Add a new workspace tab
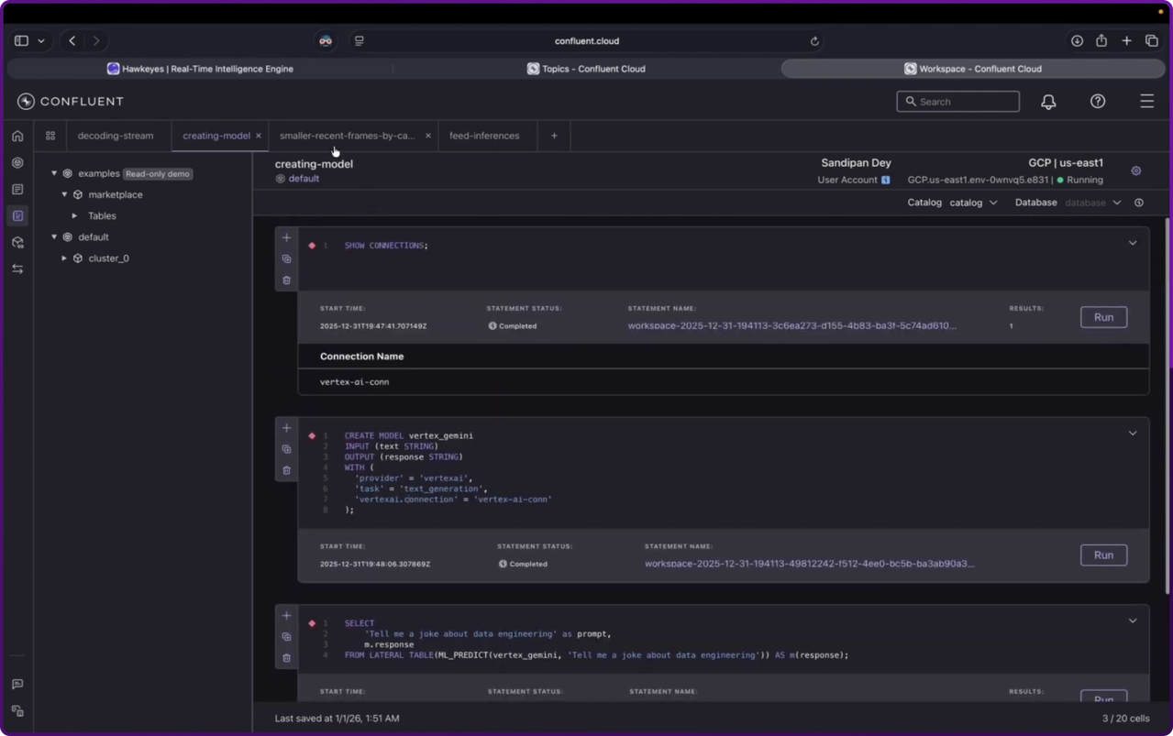The image size is (1173, 736). 554,136
